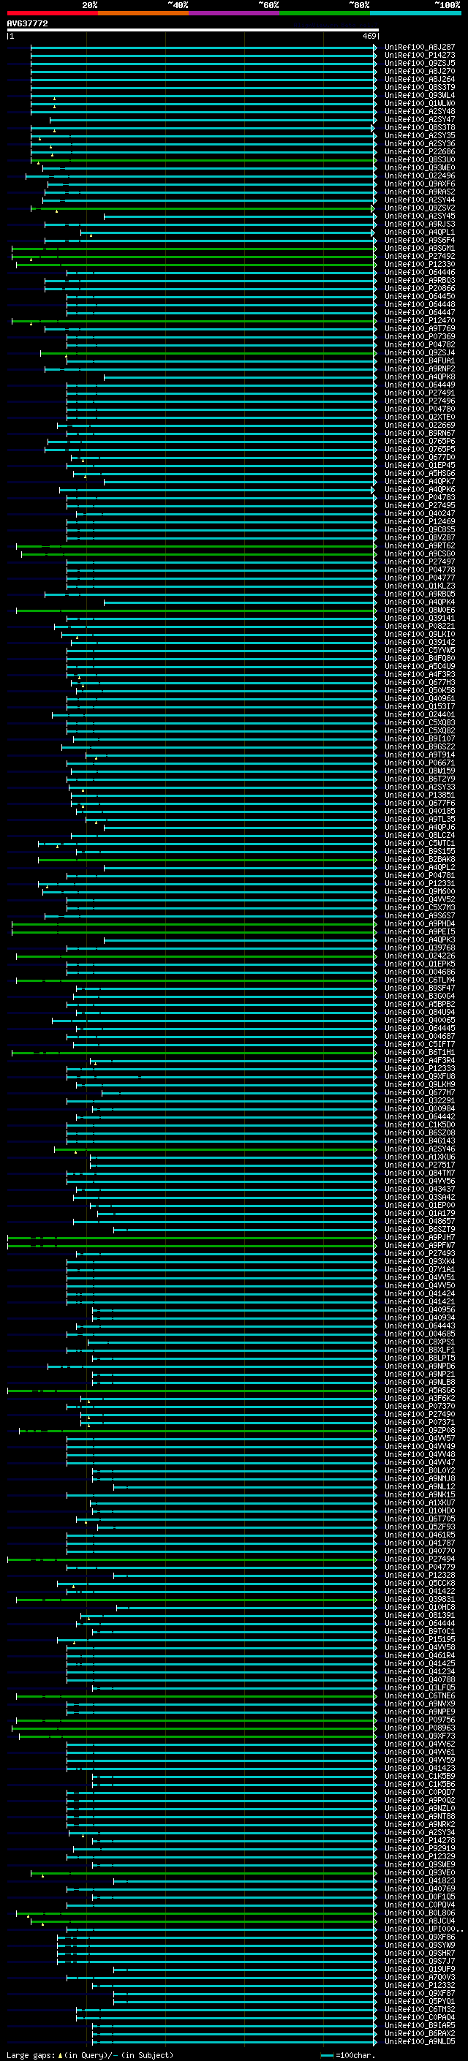
Task: Select hit UniRef100_A8J270
Action: (420, 71)
